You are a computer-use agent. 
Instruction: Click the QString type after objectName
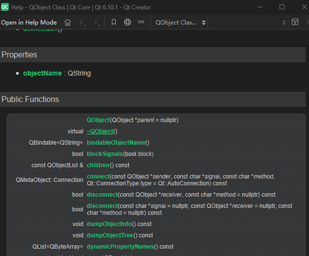click(79, 73)
